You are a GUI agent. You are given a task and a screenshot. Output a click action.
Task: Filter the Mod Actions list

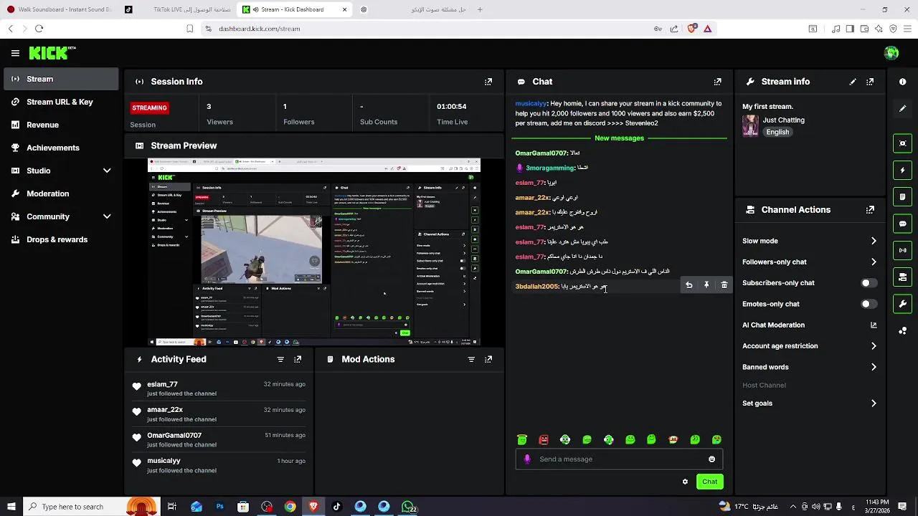click(x=471, y=360)
